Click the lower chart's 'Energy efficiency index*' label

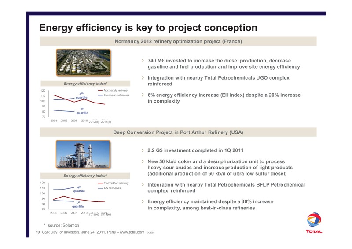pyautogui.click(x=85, y=176)
